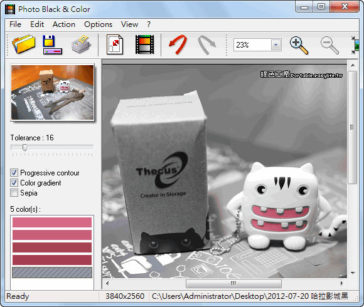Open the Action menu

(64, 24)
